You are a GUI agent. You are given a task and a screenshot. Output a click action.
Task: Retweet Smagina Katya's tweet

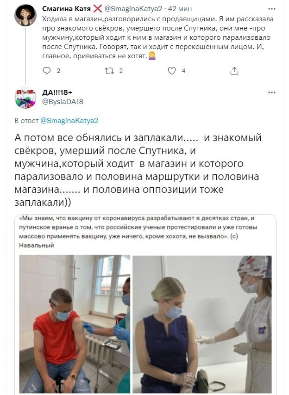pos(109,71)
